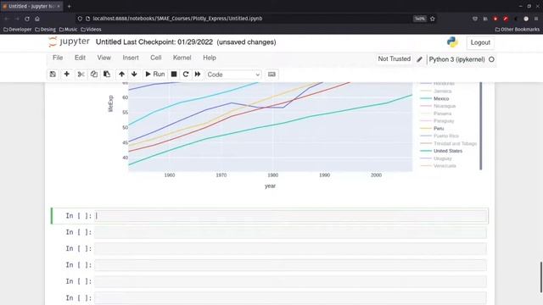543x305 pixels.
Task: Click the Jupyter logo
Action: tap(70, 42)
